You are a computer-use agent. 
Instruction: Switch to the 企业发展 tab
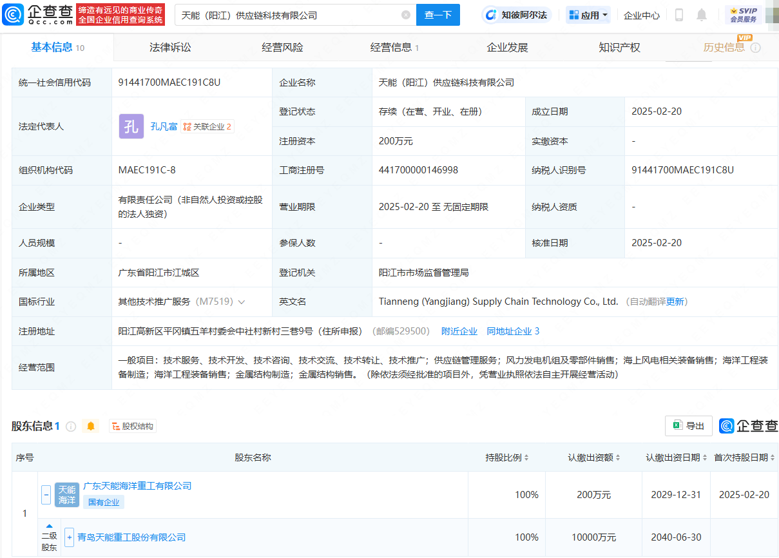click(x=507, y=47)
